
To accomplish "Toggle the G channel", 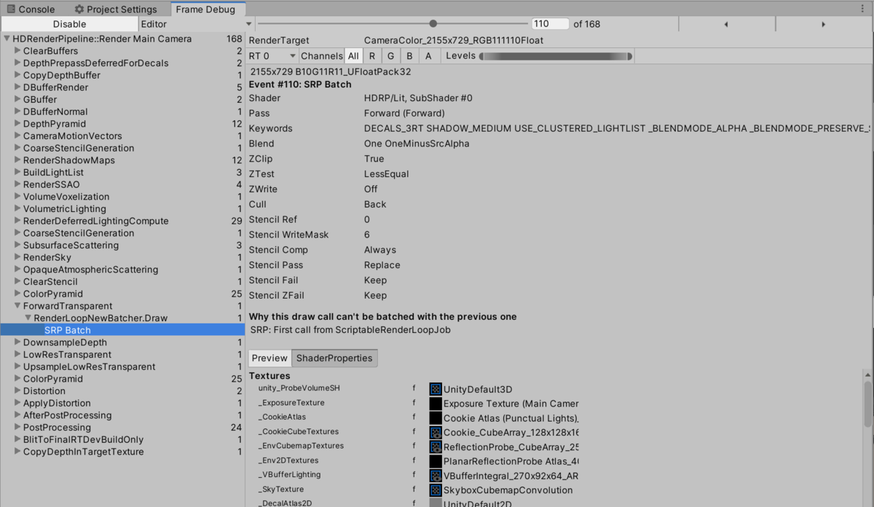I will point(391,56).
